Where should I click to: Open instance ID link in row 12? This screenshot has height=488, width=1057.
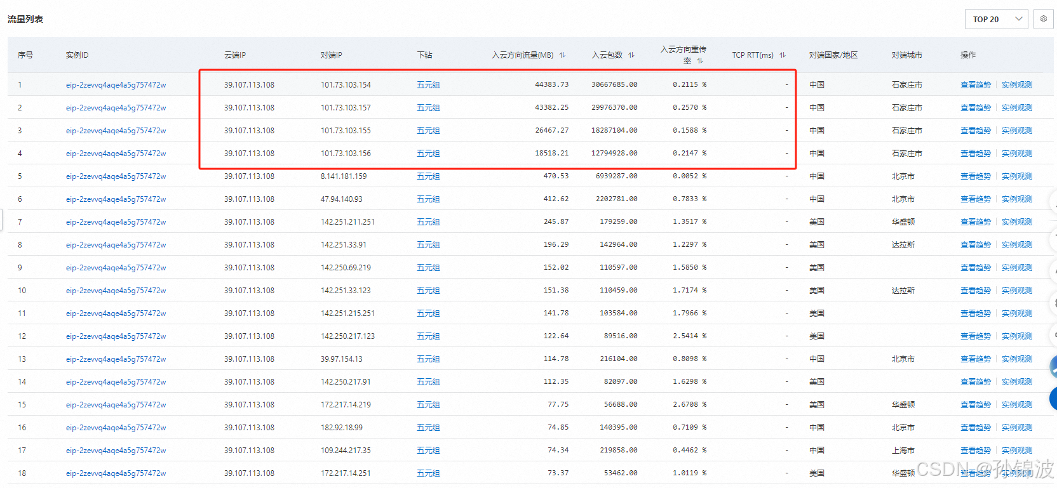point(116,336)
